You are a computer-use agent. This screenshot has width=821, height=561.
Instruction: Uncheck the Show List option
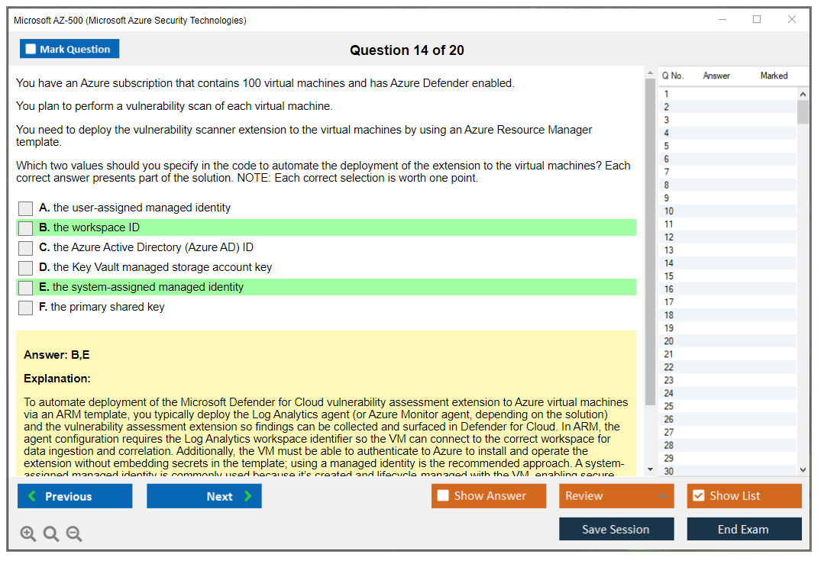pyautogui.click(x=698, y=496)
